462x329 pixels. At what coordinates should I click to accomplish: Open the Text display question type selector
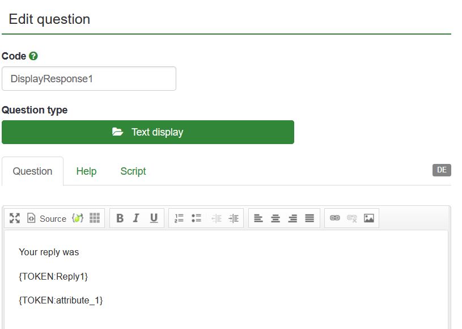point(148,132)
